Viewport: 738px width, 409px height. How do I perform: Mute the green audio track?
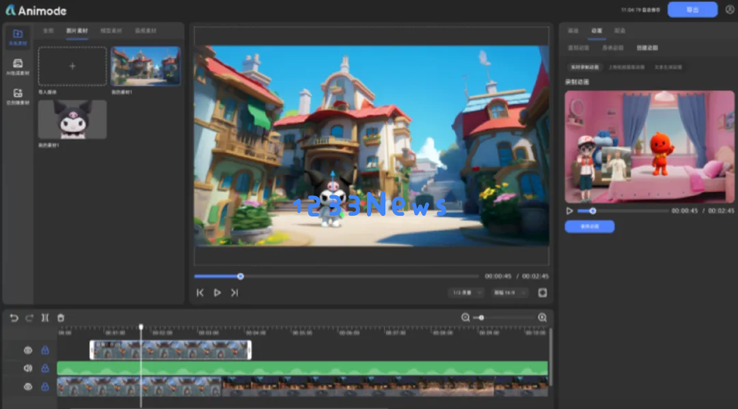click(28, 368)
